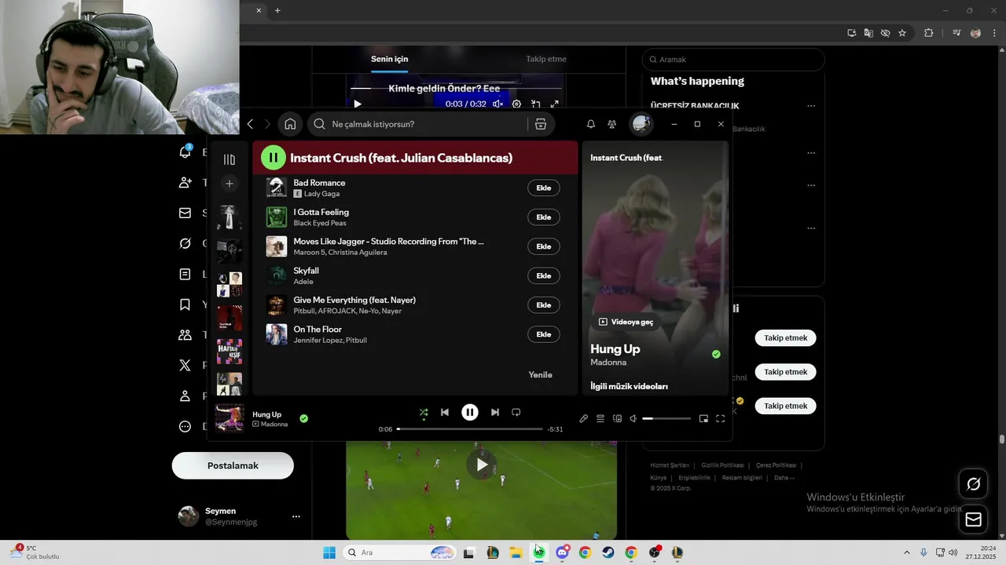The image size is (1006, 565).
Task: Open the Windows Start menu
Action: click(x=329, y=552)
